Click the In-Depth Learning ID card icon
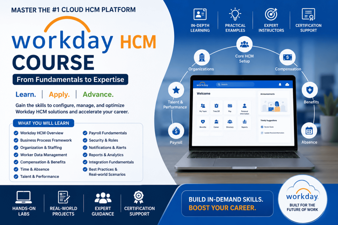The width and height of the screenshot is (338, 225). [x=200, y=15]
